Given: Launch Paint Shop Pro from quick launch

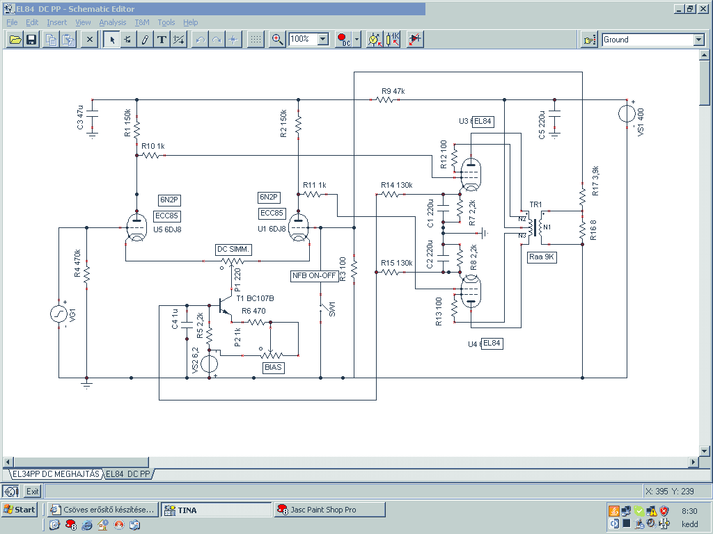Looking at the screenshot, I should tap(70, 525).
